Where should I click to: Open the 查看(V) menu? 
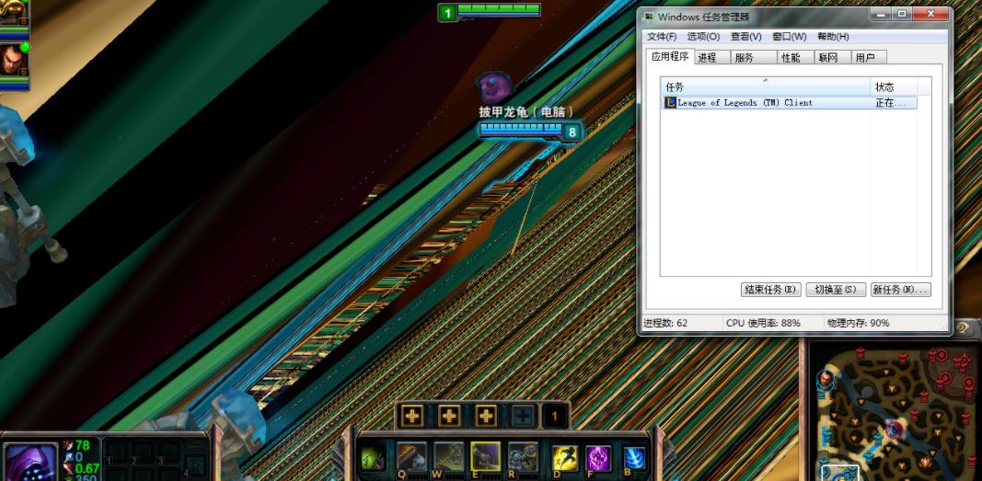[745, 37]
